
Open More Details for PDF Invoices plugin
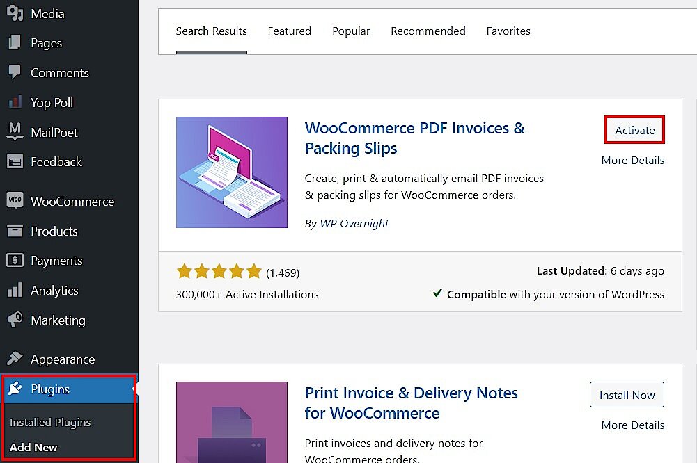click(x=632, y=160)
